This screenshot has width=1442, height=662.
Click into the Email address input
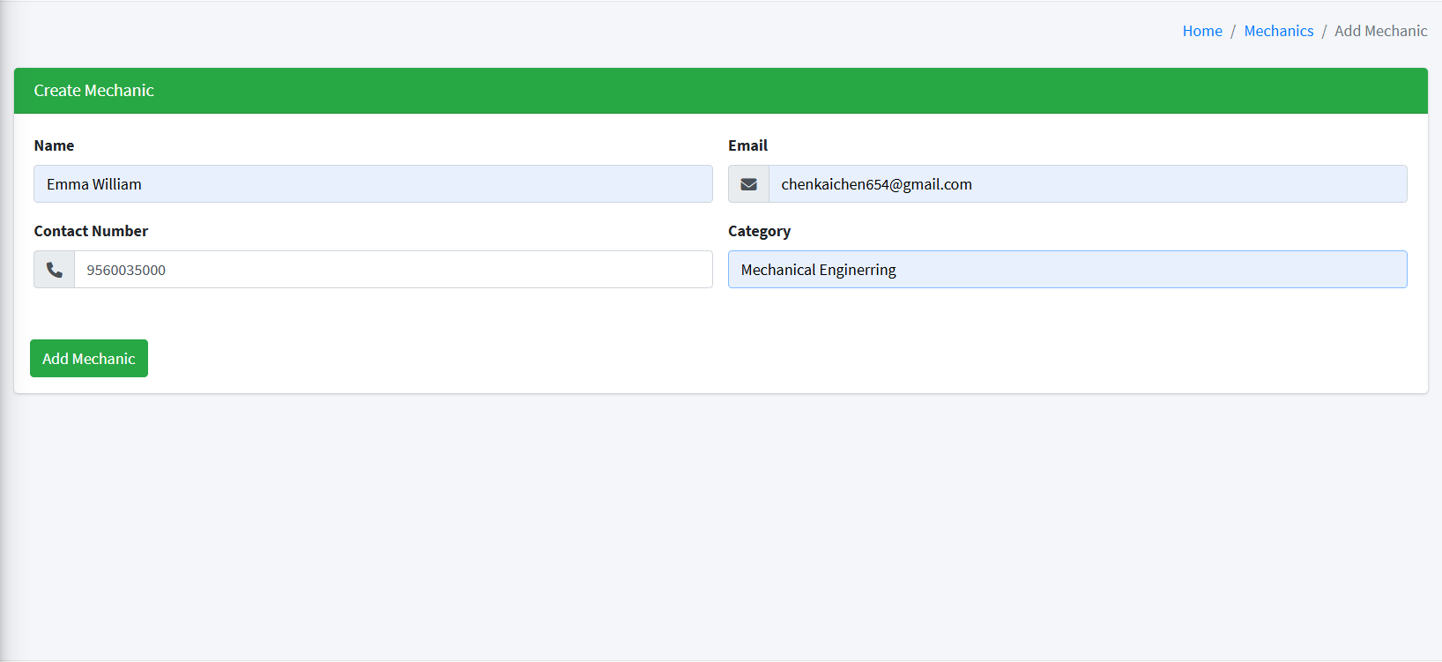[x=1087, y=184]
